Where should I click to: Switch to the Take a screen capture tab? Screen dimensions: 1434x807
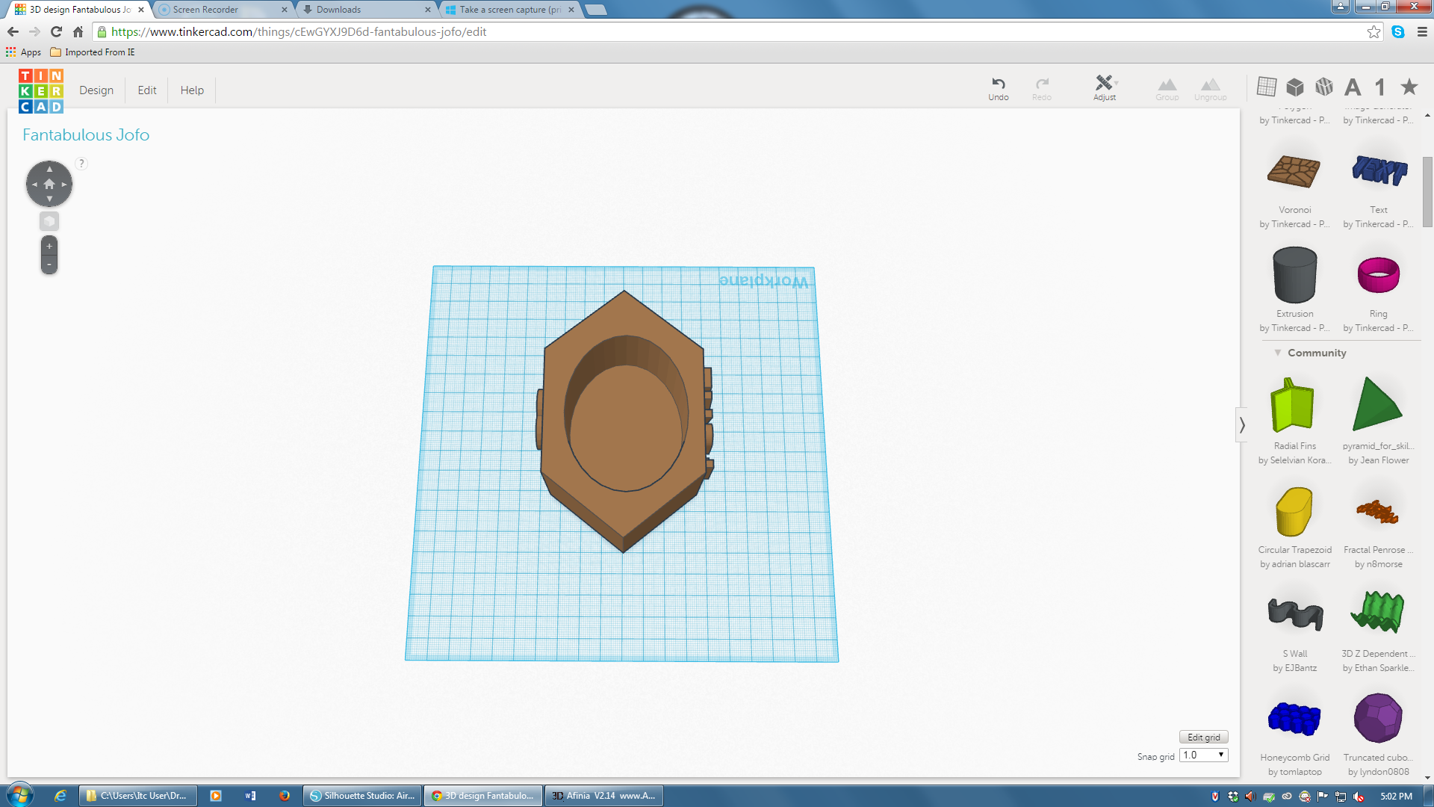(x=509, y=10)
